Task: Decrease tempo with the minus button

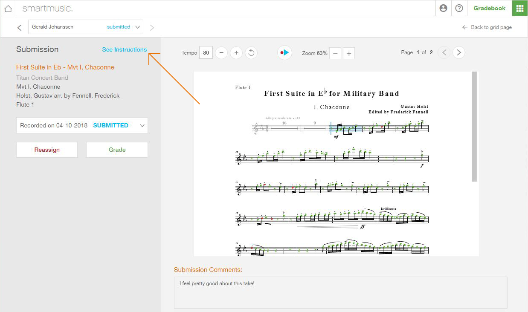Action: (x=221, y=53)
